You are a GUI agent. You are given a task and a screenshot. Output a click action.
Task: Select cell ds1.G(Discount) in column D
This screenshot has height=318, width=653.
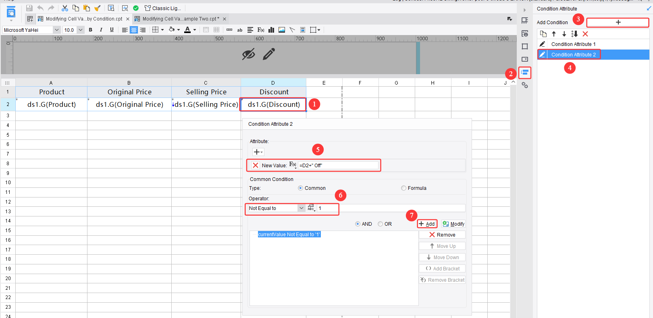coord(273,104)
